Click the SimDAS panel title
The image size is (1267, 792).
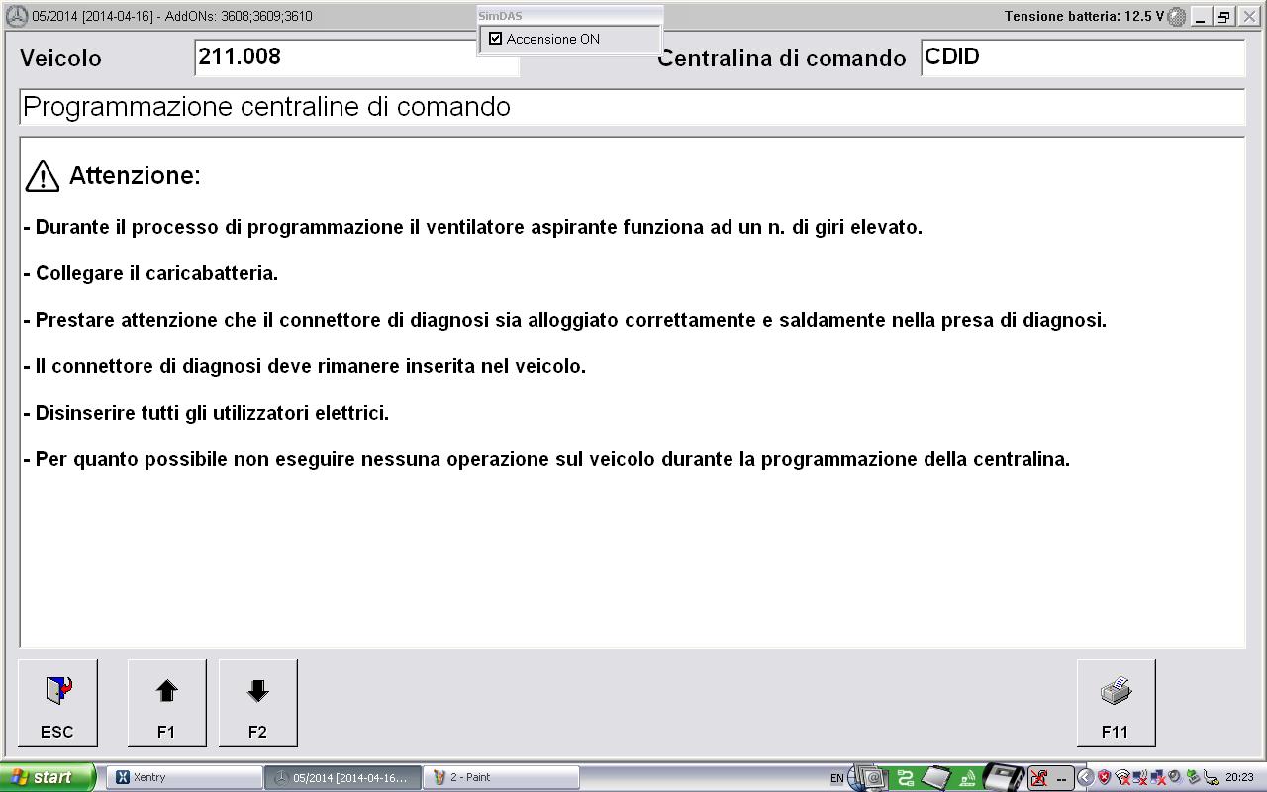pos(500,16)
